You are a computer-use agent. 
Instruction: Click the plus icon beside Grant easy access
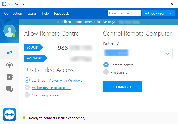point(27,95)
